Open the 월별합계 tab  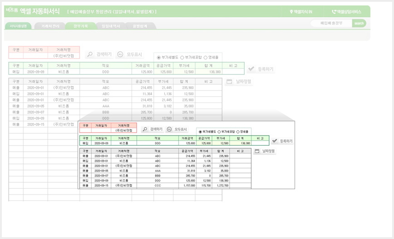tap(140, 26)
